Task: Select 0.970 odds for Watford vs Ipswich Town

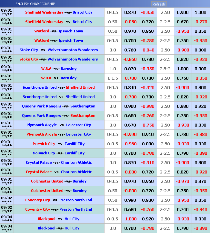Action: point(130,31)
